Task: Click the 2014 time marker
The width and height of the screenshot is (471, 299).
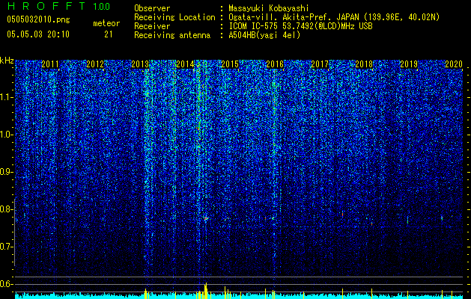Action: point(185,64)
